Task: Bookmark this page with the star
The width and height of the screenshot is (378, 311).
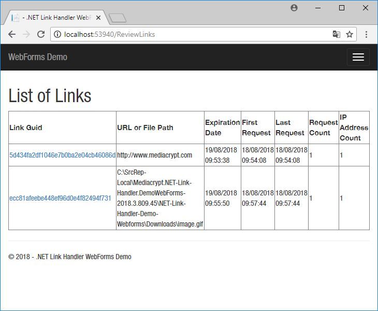Action: (x=350, y=35)
